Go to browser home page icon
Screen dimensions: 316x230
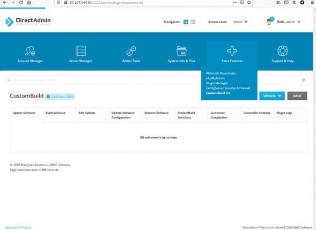click(29, 3)
